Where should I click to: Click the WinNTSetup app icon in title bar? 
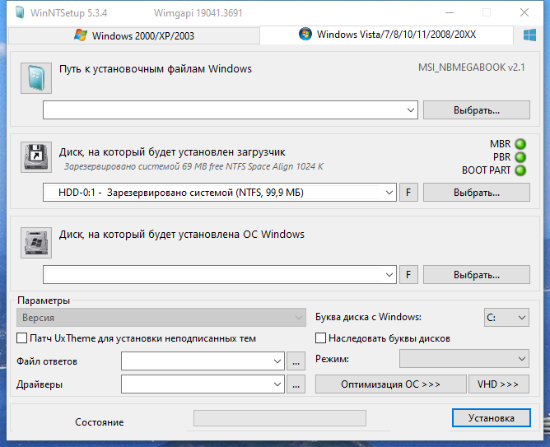20,13
